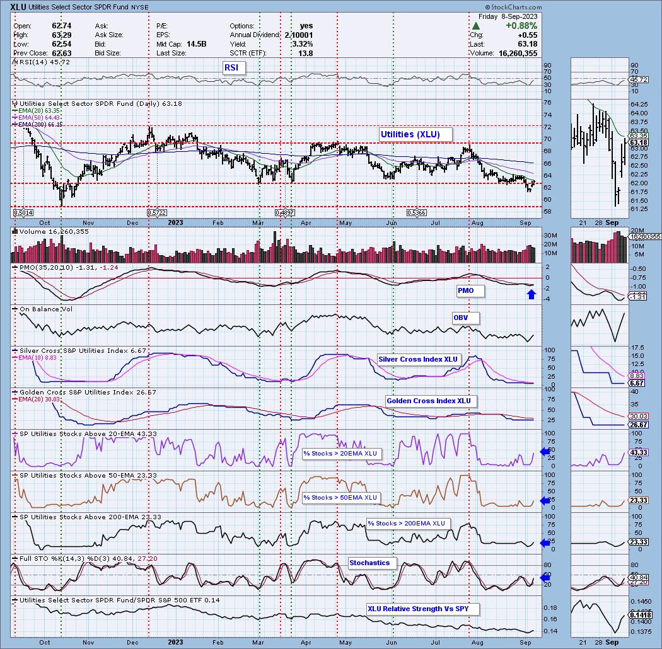This screenshot has width=662, height=649.
Task: Click the XLU ticker symbol in the title
Action: pyautogui.click(x=18, y=7)
